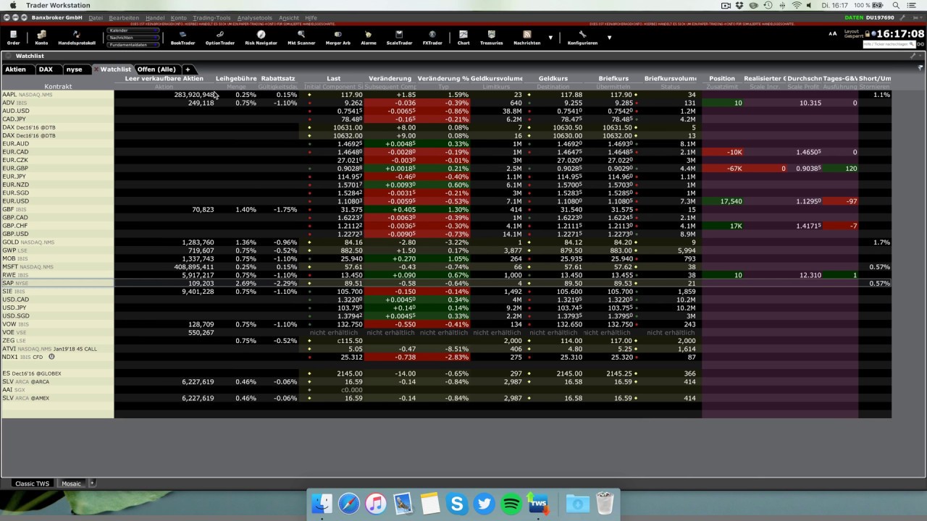
Task: Open Finder in the Dock
Action: point(322,503)
